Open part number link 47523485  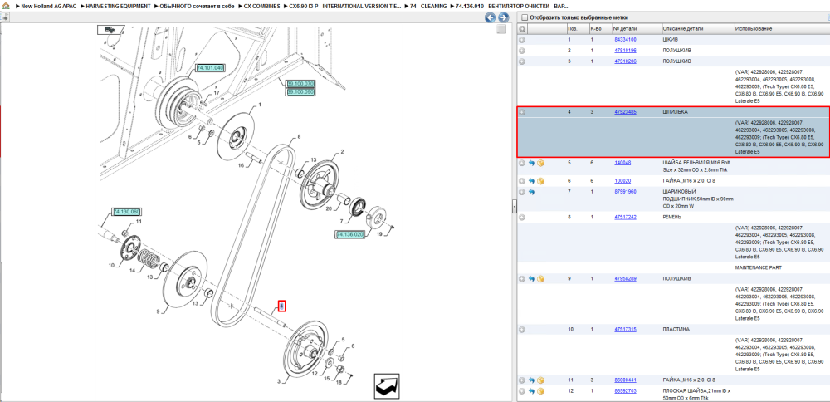(x=625, y=112)
